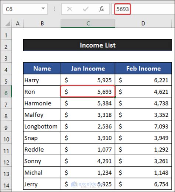Click Malfoy's Jan Income cell 3,318
This screenshot has width=175, height=192.
[x=88, y=115]
